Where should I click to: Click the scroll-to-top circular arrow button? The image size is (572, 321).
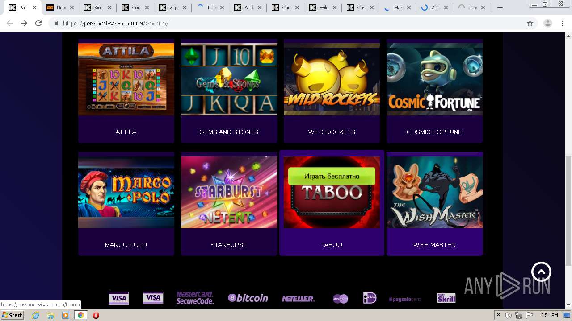click(541, 272)
